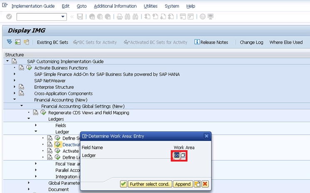Click the green Enter checkmark in toolbar
The width and height of the screenshot is (310, 193).
coord(9,17)
